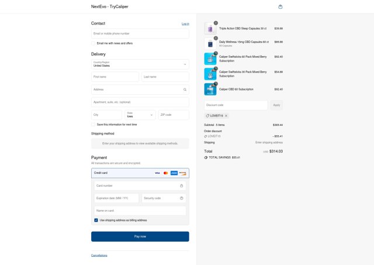This screenshot has height=265, width=374.
Task: Focus the Name on card field
Action: pyautogui.click(x=140, y=211)
